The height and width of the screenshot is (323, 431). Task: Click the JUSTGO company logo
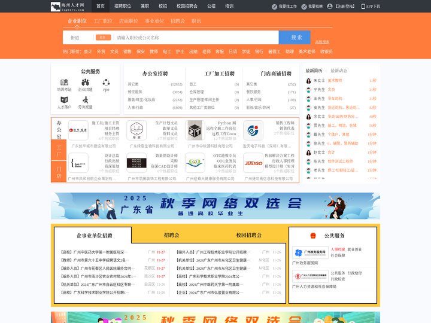pos(253,163)
